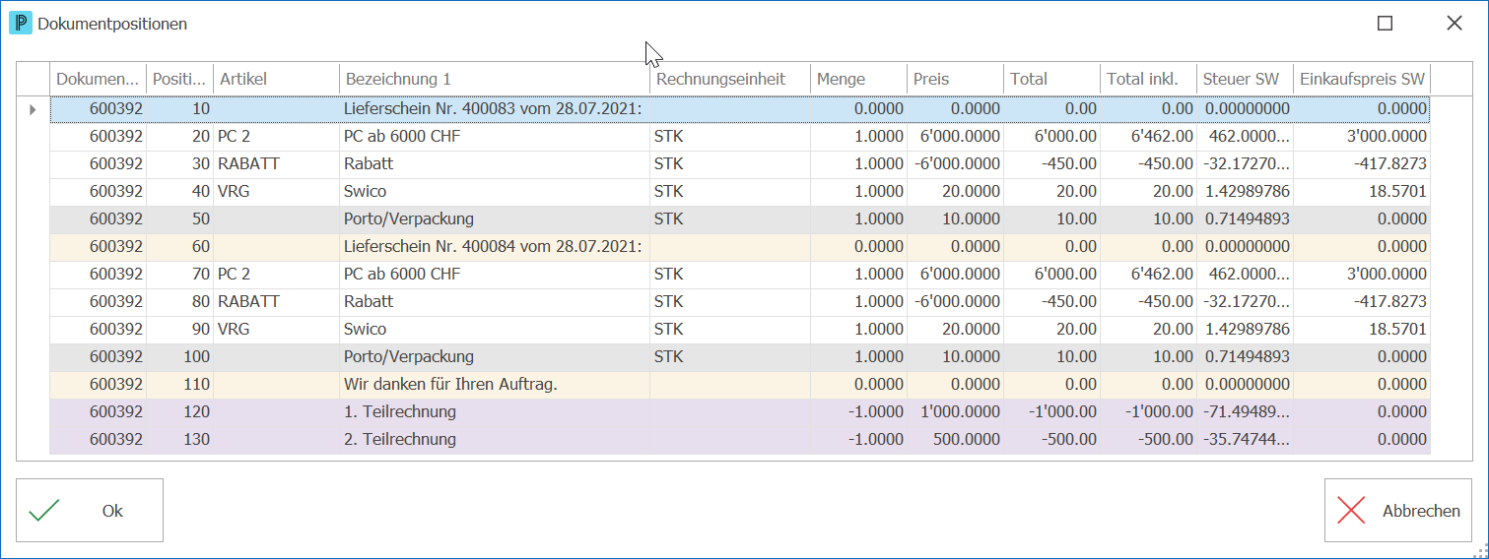Click total '-1'000.00' in position 120
The image size is (1489, 559).
(1062, 411)
